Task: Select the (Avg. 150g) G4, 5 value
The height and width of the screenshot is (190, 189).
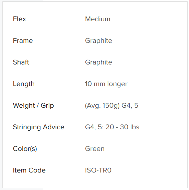Action: [x=111, y=105]
